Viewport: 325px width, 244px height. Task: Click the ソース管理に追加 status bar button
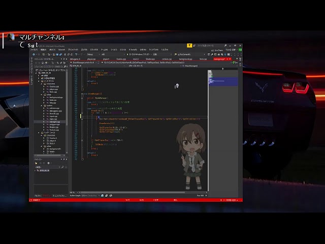(229, 200)
